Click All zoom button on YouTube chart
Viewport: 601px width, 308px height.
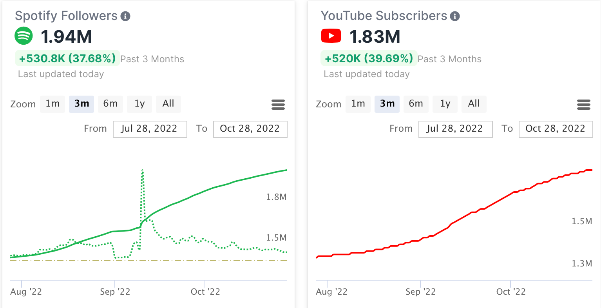[x=474, y=104]
